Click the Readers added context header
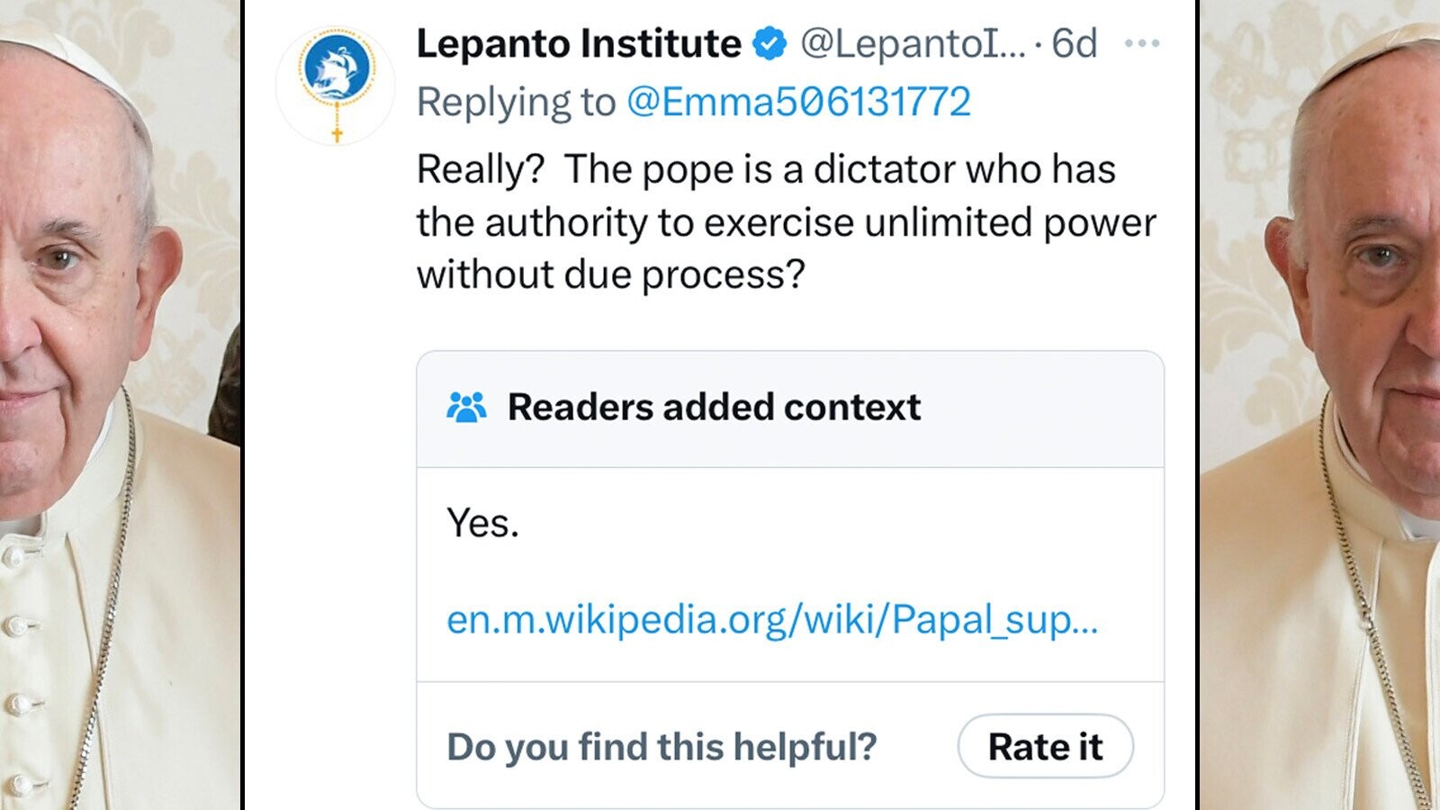Viewport: 1440px width, 810px height. click(x=714, y=408)
